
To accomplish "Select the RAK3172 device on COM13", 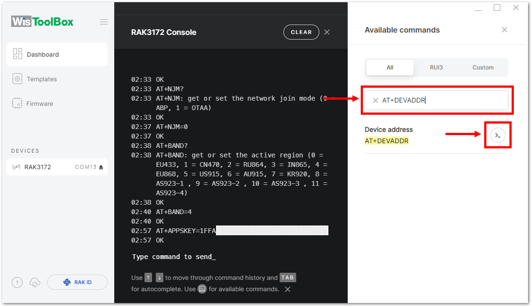I will point(57,167).
